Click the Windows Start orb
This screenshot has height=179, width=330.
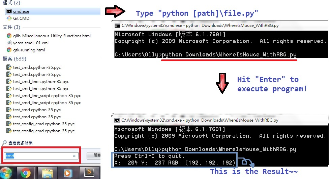[x=6, y=173]
